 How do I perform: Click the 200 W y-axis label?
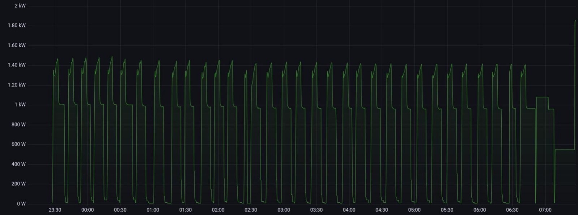pyautogui.click(x=18, y=184)
